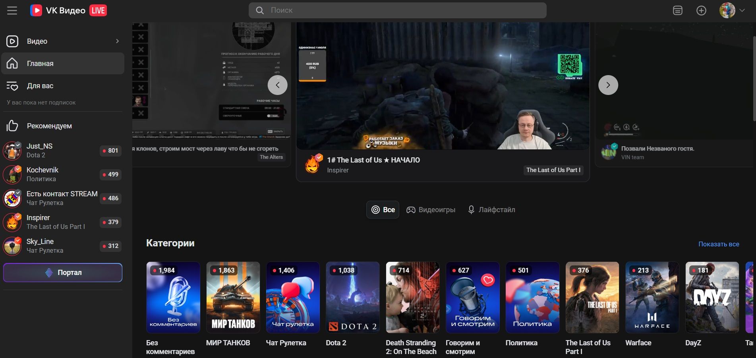Open the hamburger menu icon
The height and width of the screenshot is (358, 756).
[12, 10]
